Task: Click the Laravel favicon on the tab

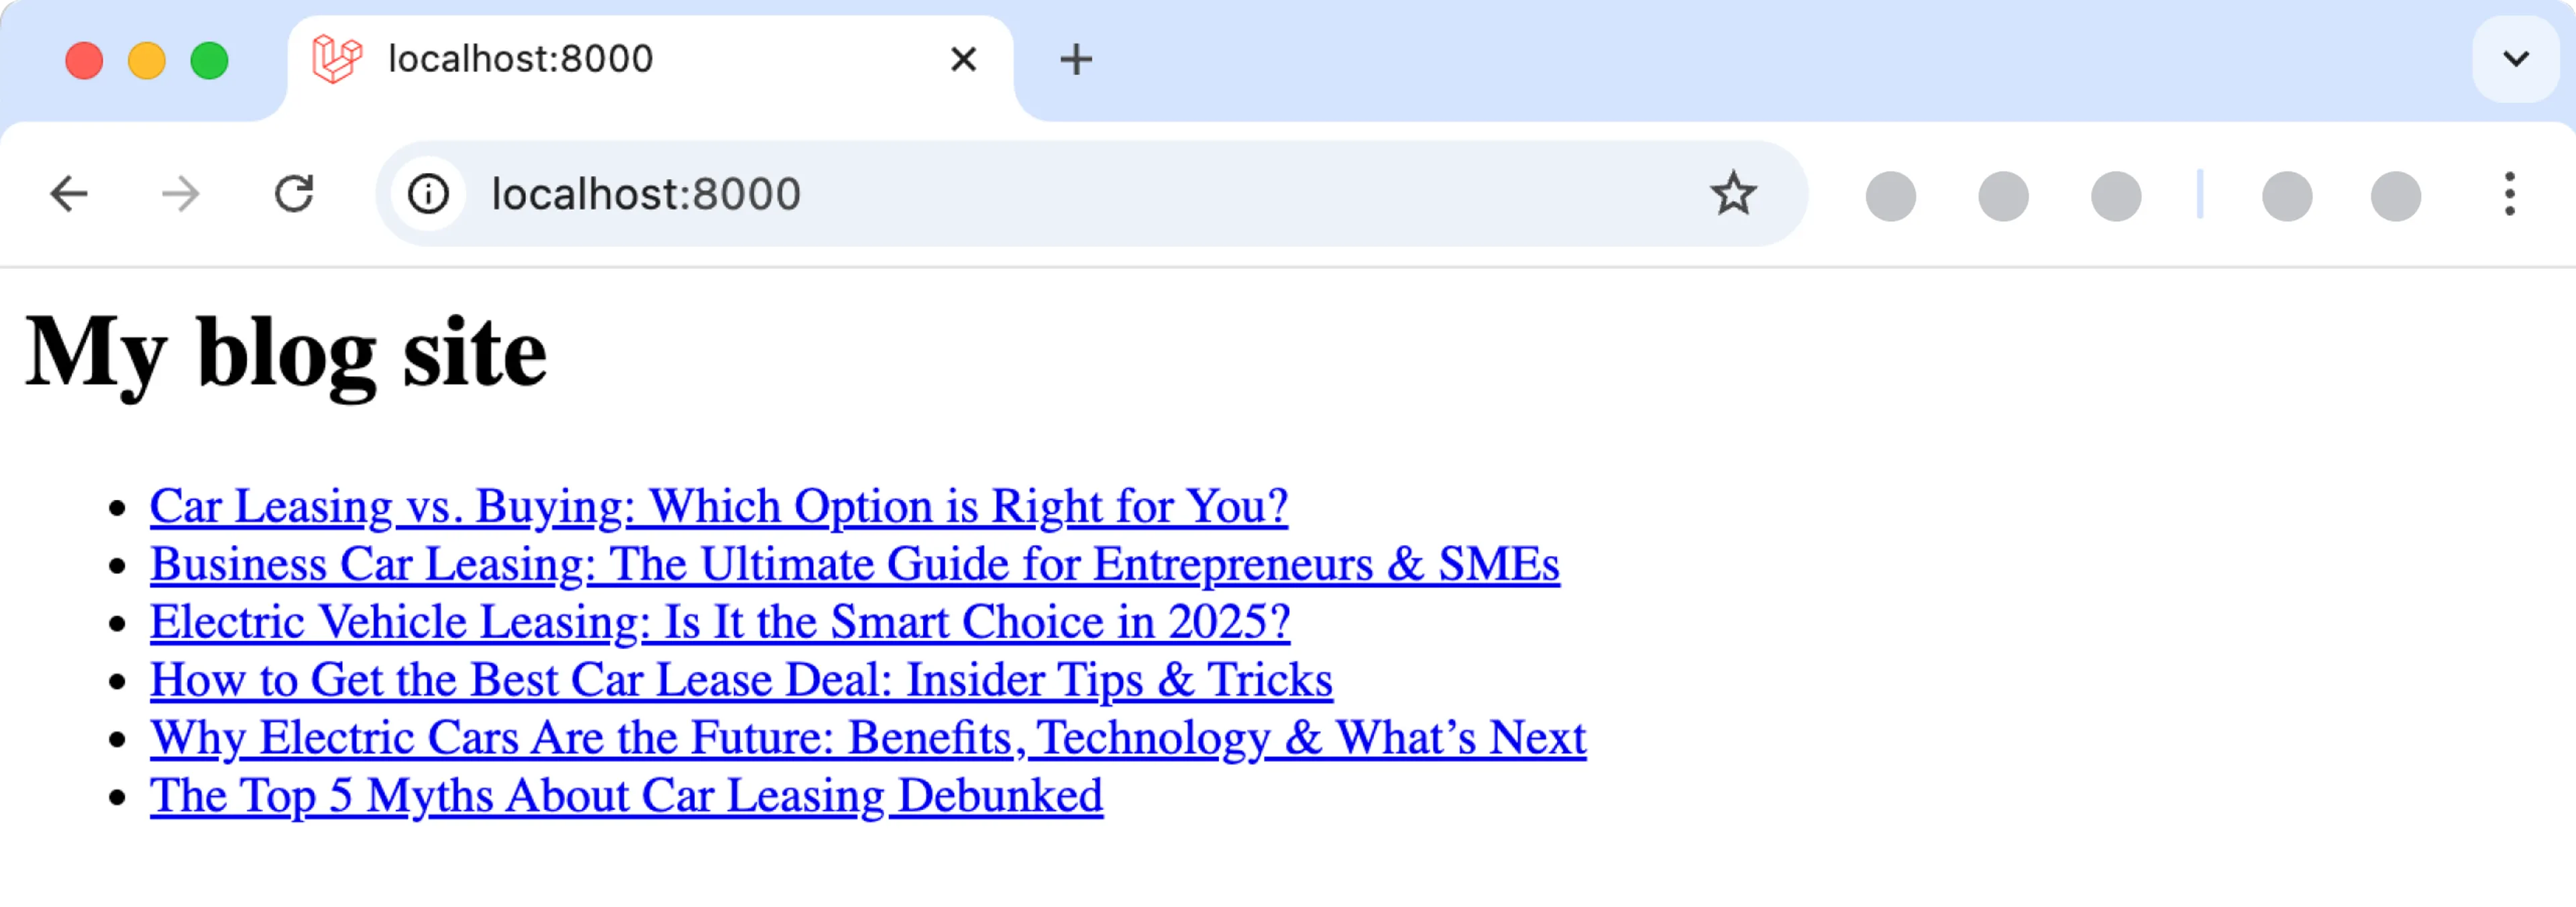Action: 337,60
